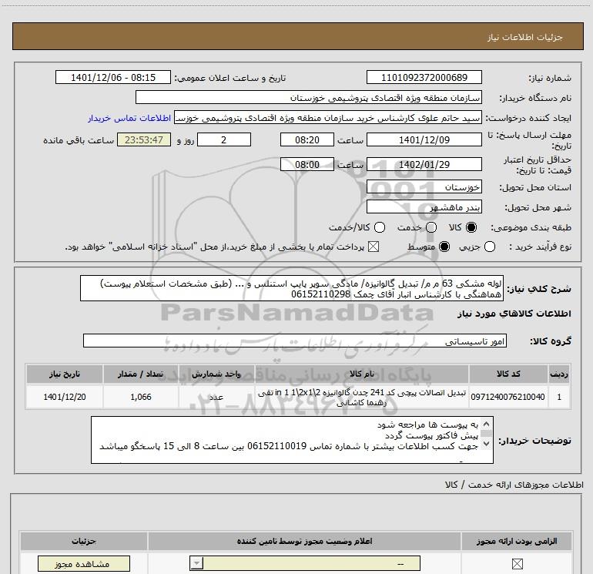Click the deadline time field 08:20
Screen dimensions: 593x574
(x=307, y=140)
